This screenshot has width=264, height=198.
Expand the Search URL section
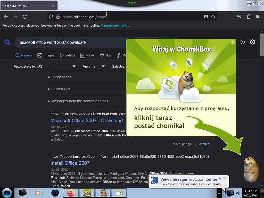(60, 89)
